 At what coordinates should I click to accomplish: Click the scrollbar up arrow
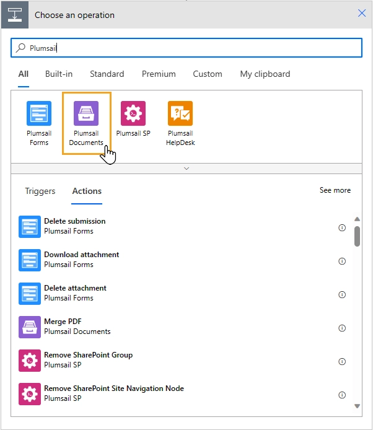tap(357, 219)
